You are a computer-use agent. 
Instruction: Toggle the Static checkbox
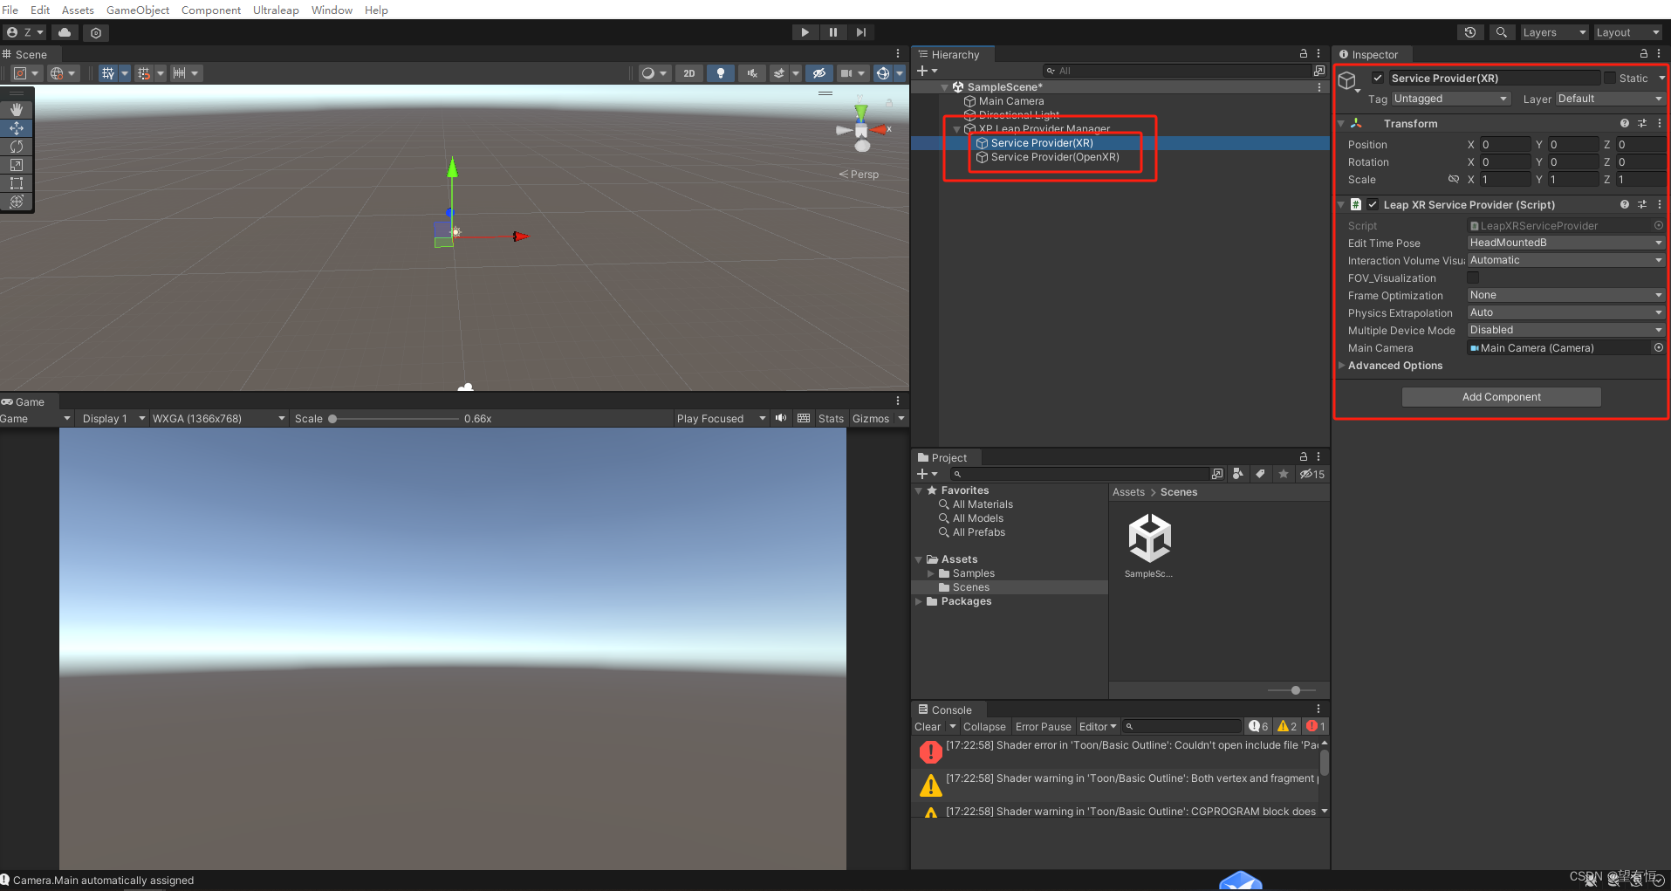click(x=1610, y=78)
